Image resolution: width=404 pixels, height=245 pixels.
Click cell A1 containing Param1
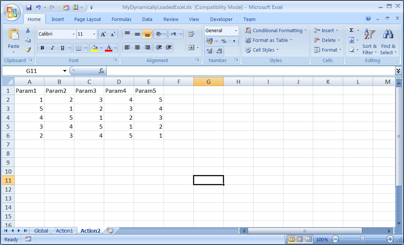coord(29,91)
